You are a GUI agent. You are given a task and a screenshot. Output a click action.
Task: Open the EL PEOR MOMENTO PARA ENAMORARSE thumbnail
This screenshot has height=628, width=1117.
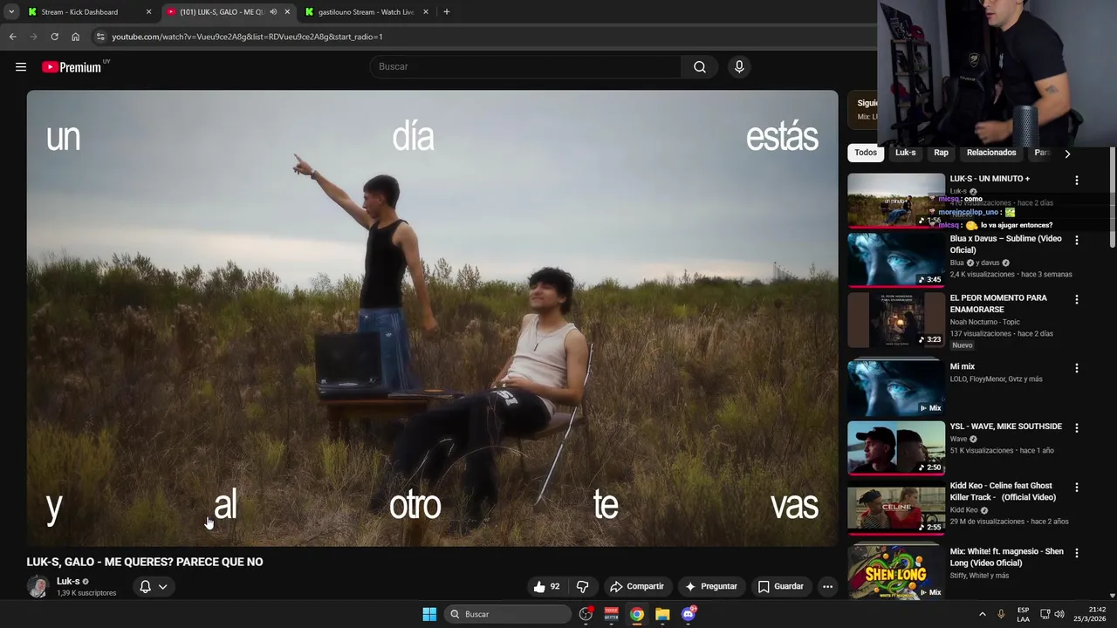point(896,320)
